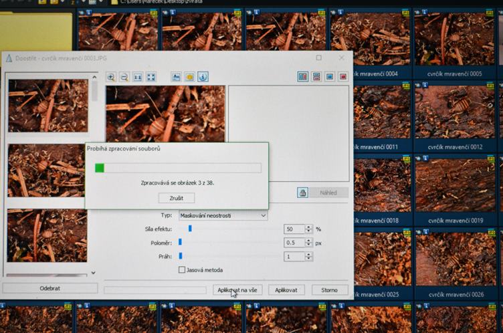Adjust Práh value with stepper arrows
Image resolution: width=503 pixels, height=333 pixels.
coord(308,256)
